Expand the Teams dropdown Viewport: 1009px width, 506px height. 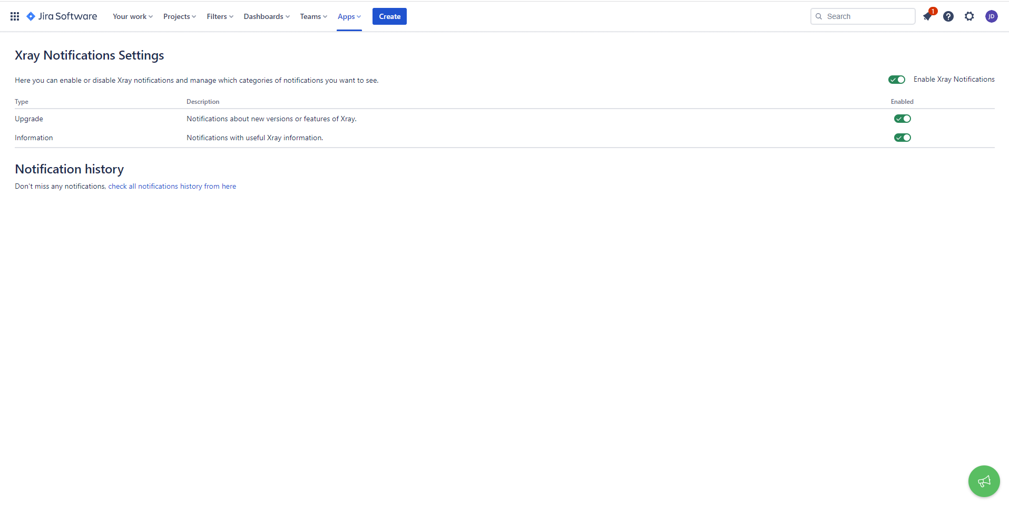(314, 16)
